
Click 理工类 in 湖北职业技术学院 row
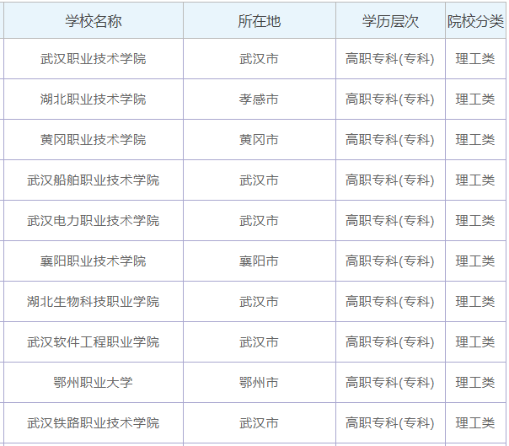pyautogui.click(x=475, y=99)
